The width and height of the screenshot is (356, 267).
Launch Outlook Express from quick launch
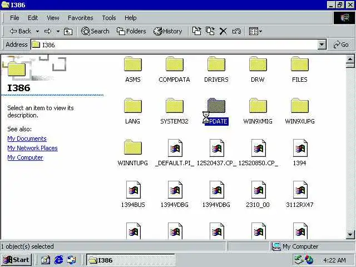click(72, 260)
